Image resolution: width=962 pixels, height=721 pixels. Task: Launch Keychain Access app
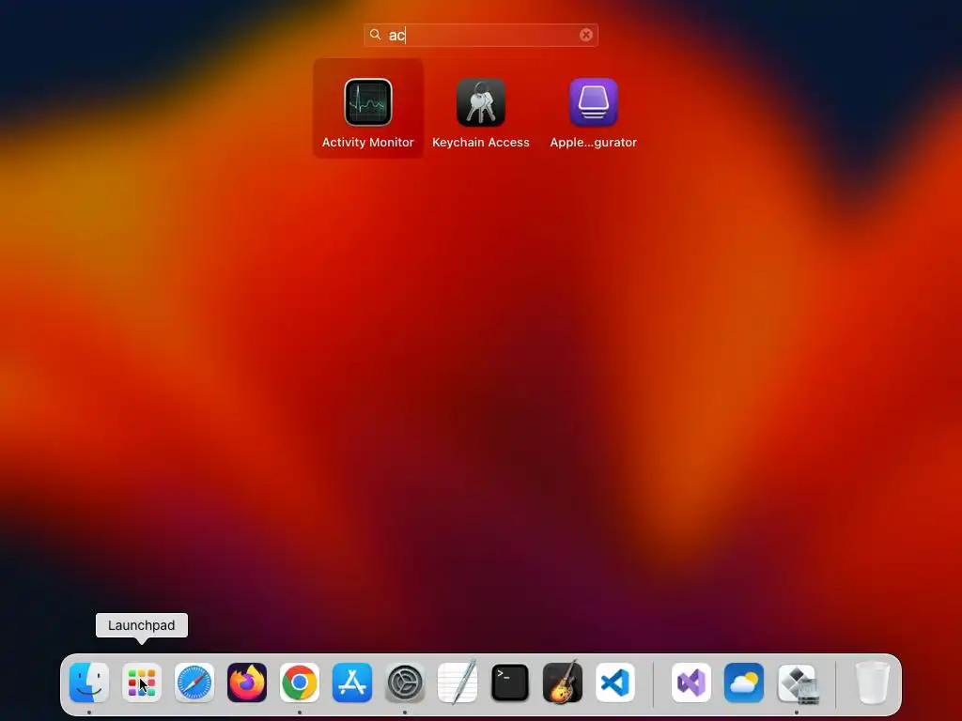(x=481, y=102)
